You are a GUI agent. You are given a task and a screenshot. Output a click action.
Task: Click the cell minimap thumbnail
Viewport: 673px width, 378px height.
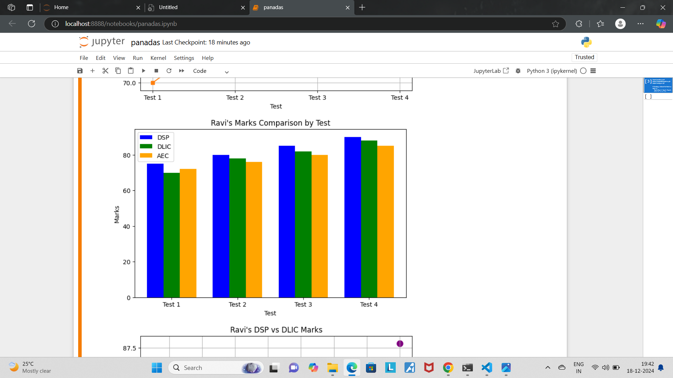point(658,85)
